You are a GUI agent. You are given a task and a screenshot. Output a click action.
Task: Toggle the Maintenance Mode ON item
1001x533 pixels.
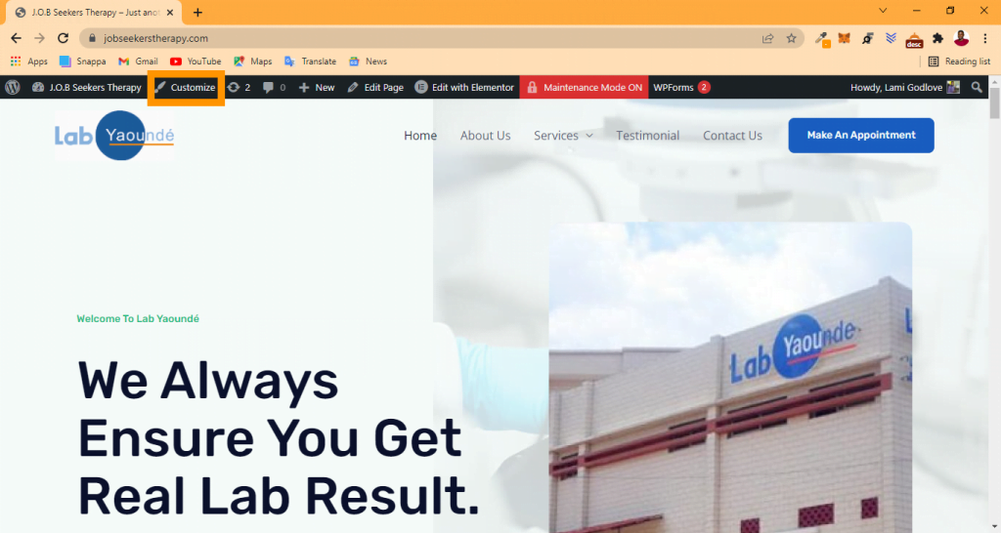[x=585, y=87]
